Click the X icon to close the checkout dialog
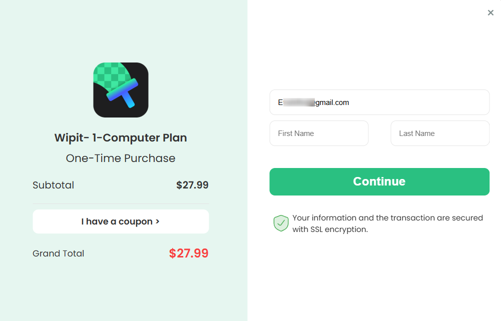Viewport: 501px width, 321px height. [x=490, y=12]
